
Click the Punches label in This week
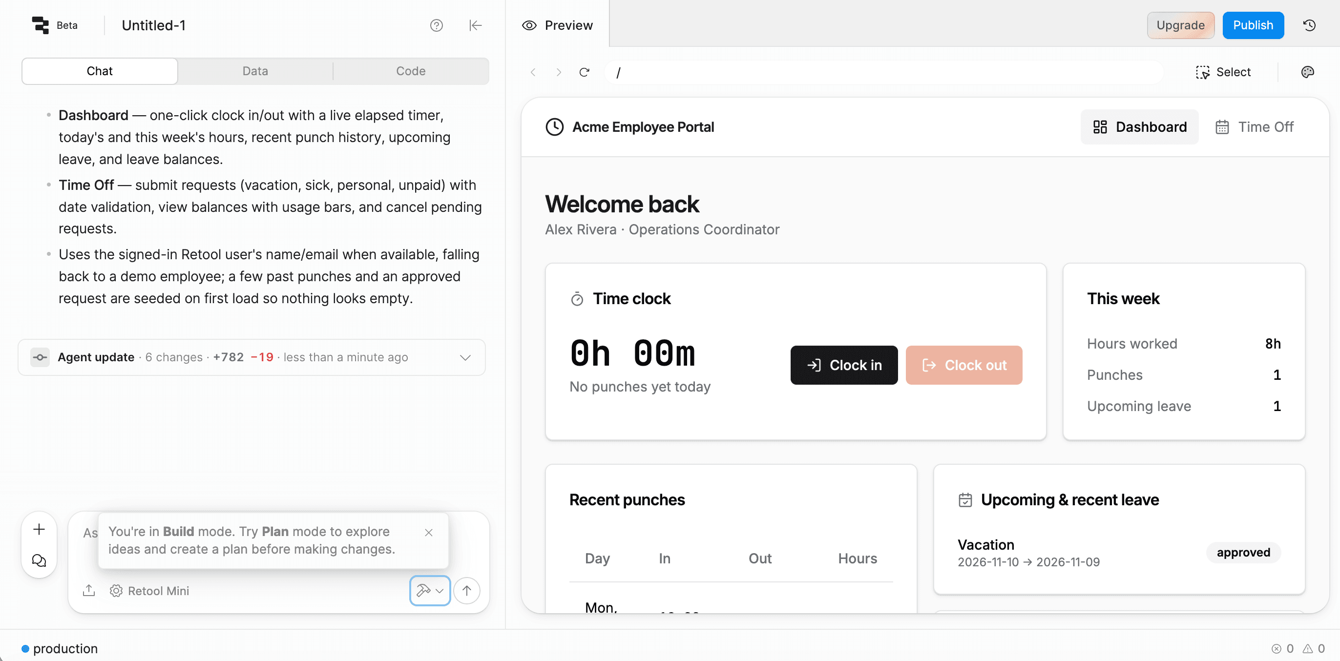(x=1114, y=375)
